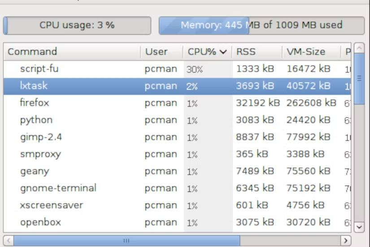Click firefox RSS value 32192 kB
Viewport: 370px width, 247px height.
[x=258, y=103]
